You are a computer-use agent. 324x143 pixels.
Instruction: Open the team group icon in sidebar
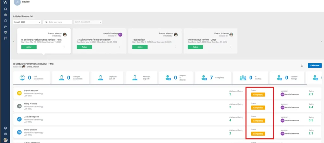[x=5, y=32]
